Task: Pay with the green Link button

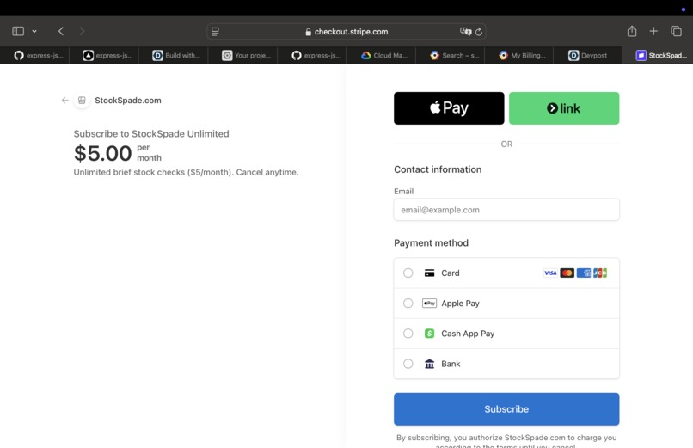Action: (564, 108)
